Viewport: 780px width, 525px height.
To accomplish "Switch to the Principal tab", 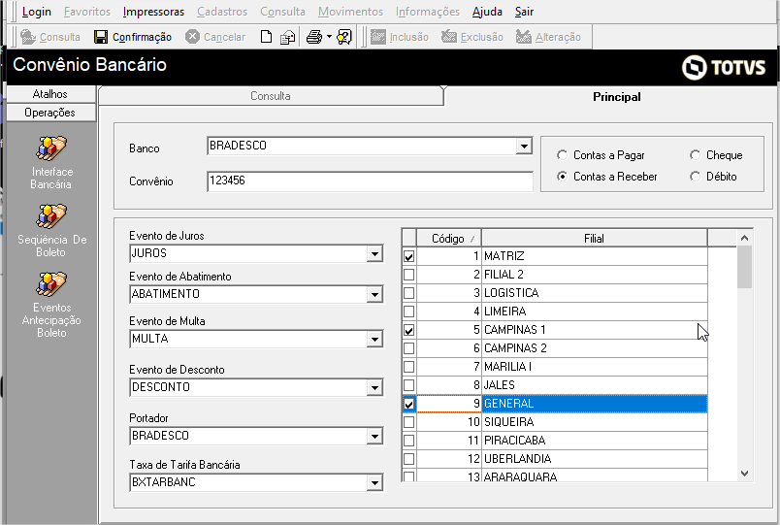I will [616, 96].
